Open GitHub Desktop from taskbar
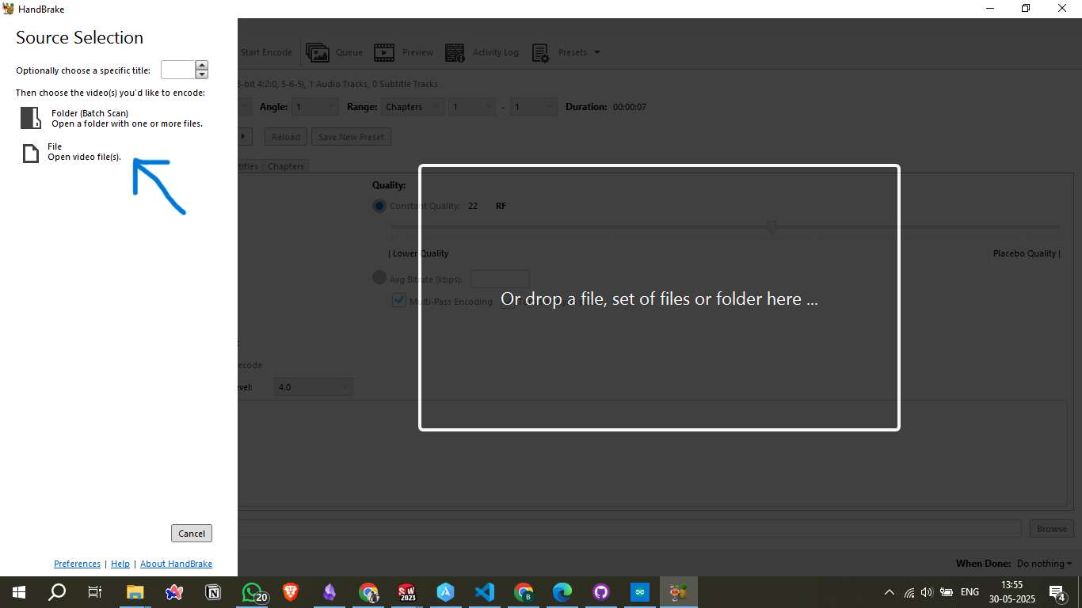1082x608 pixels. [x=601, y=592]
